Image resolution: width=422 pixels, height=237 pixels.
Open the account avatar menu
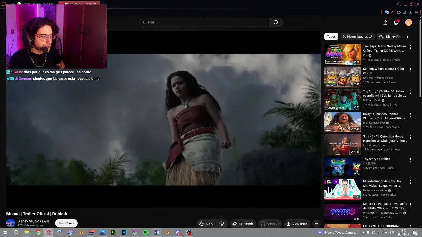point(408,22)
